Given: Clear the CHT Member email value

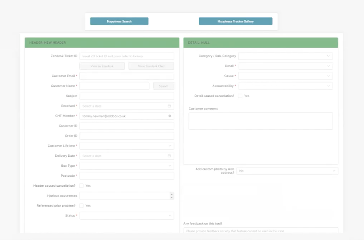Looking at the screenshot, I should click(170, 116).
